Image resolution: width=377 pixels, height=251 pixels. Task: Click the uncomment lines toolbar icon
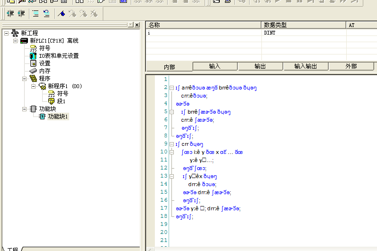pos(46,14)
